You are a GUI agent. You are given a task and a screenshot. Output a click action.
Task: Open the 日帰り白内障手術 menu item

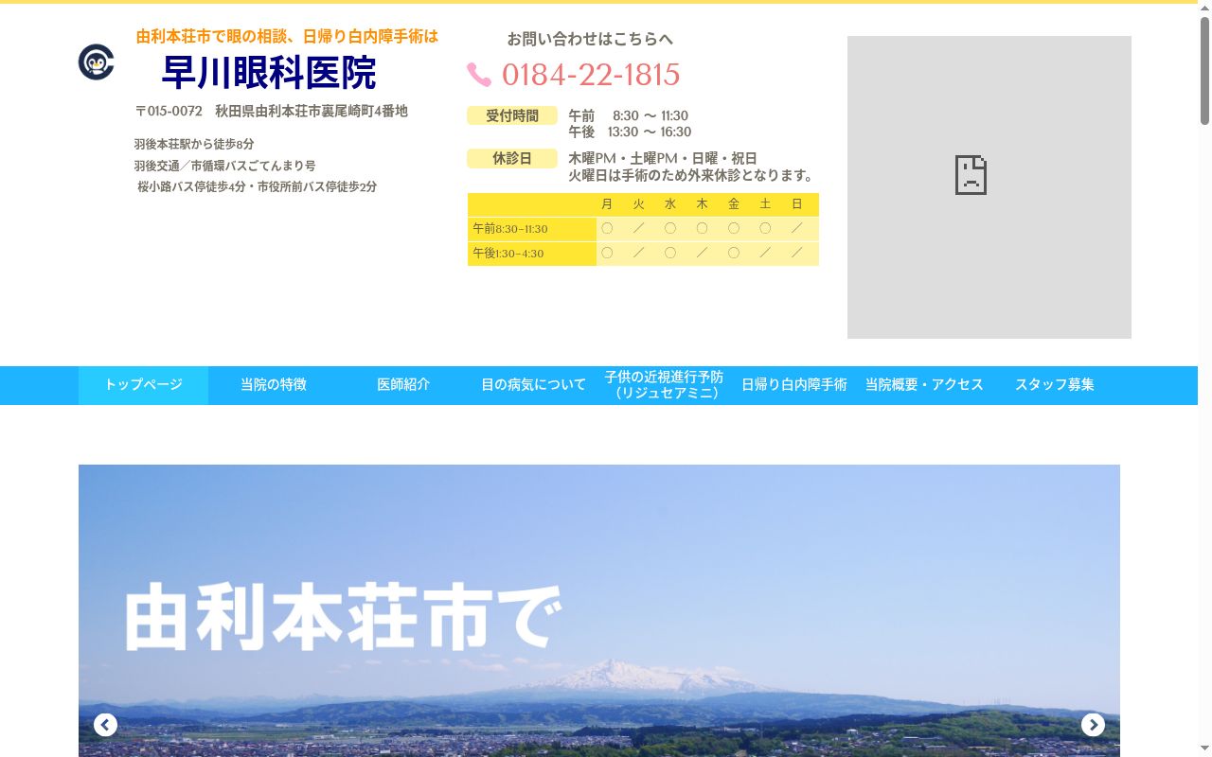(794, 385)
